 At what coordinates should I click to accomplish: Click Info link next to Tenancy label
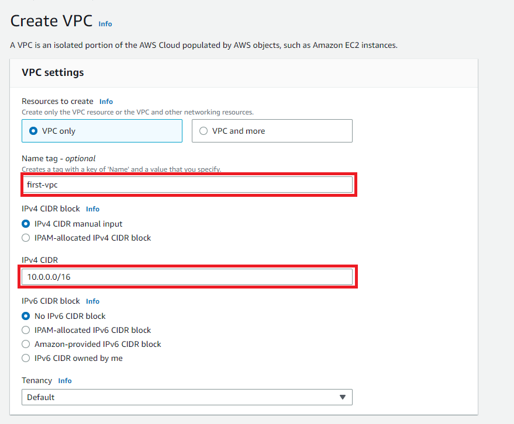coord(64,381)
